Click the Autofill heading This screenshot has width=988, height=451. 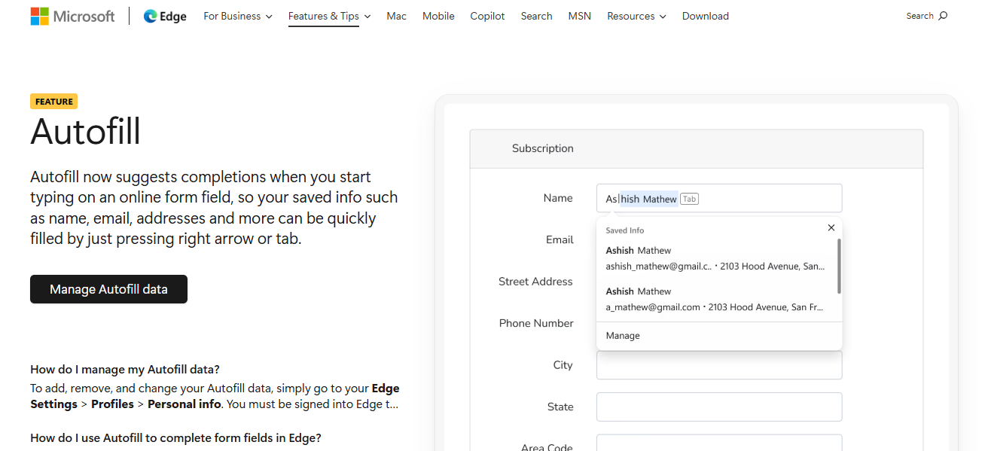pyautogui.click(x=85, y=132)
